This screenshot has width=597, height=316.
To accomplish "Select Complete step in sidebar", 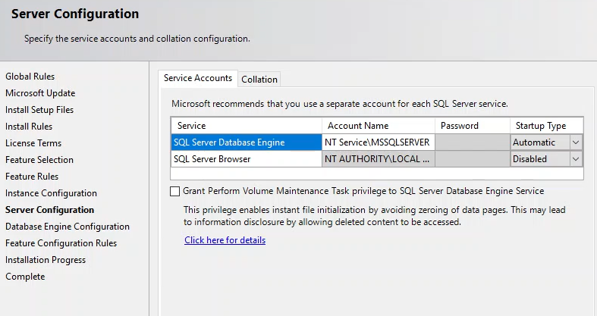I will 25,277.
